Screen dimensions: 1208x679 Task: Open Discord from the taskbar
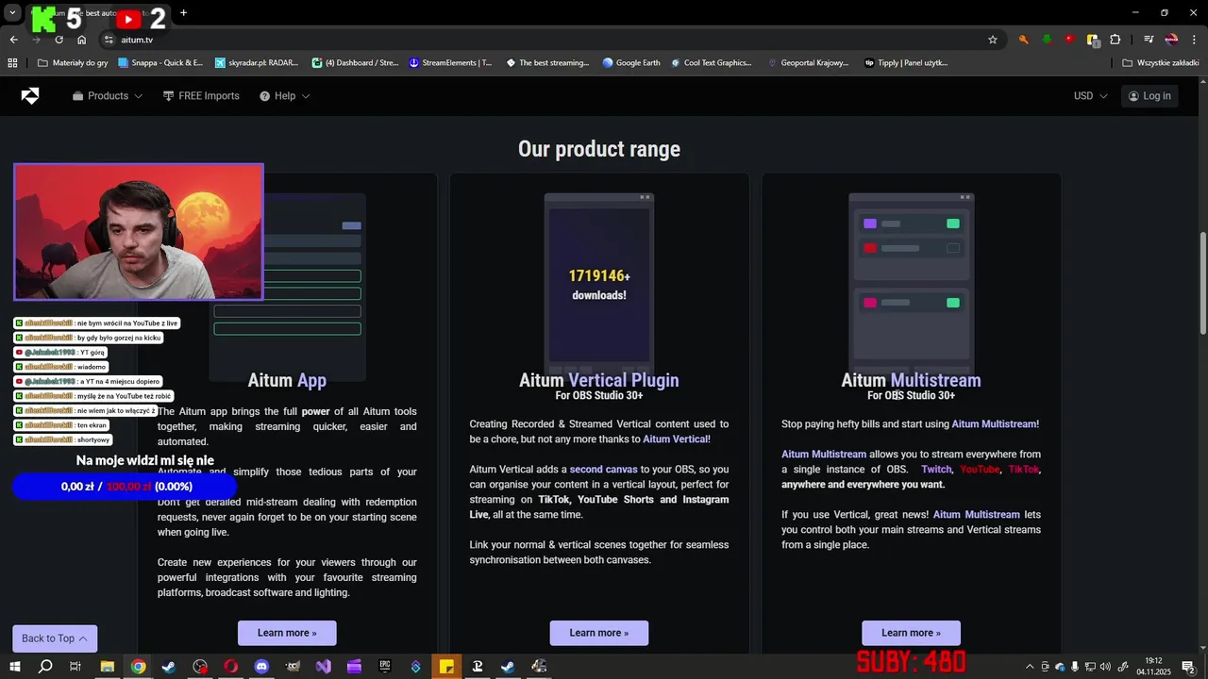261,666
